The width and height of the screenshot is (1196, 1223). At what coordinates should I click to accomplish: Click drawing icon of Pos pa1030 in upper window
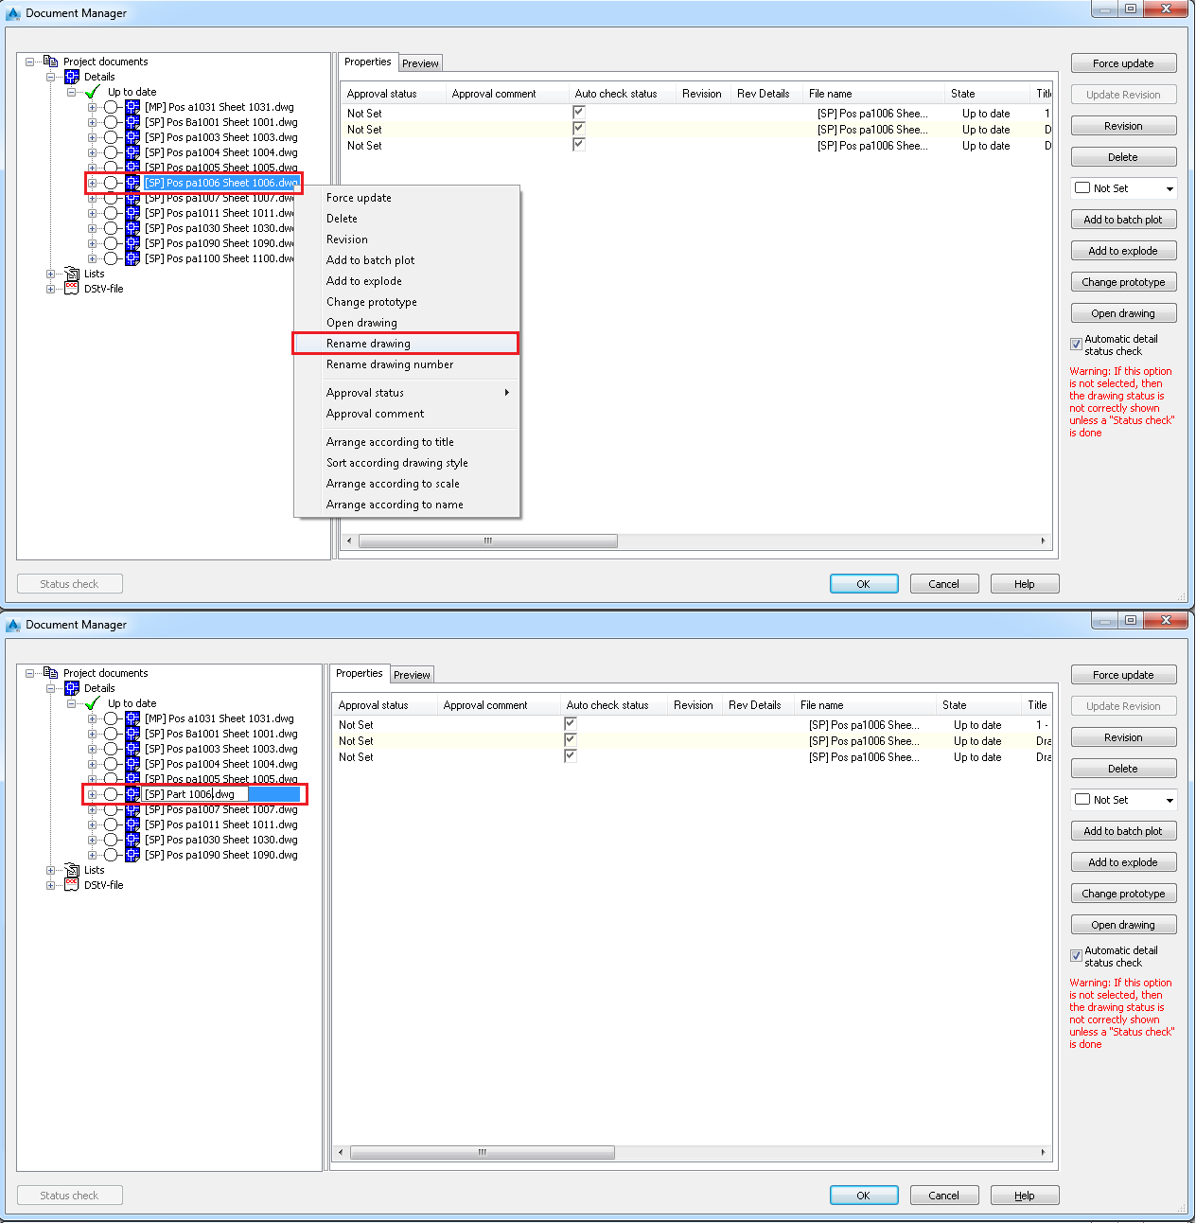(132, 228)
